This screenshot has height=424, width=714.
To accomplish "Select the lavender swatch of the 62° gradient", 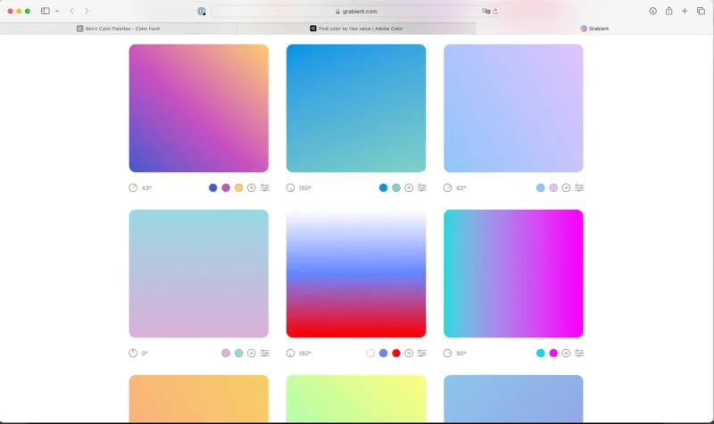I will point(553,187).
